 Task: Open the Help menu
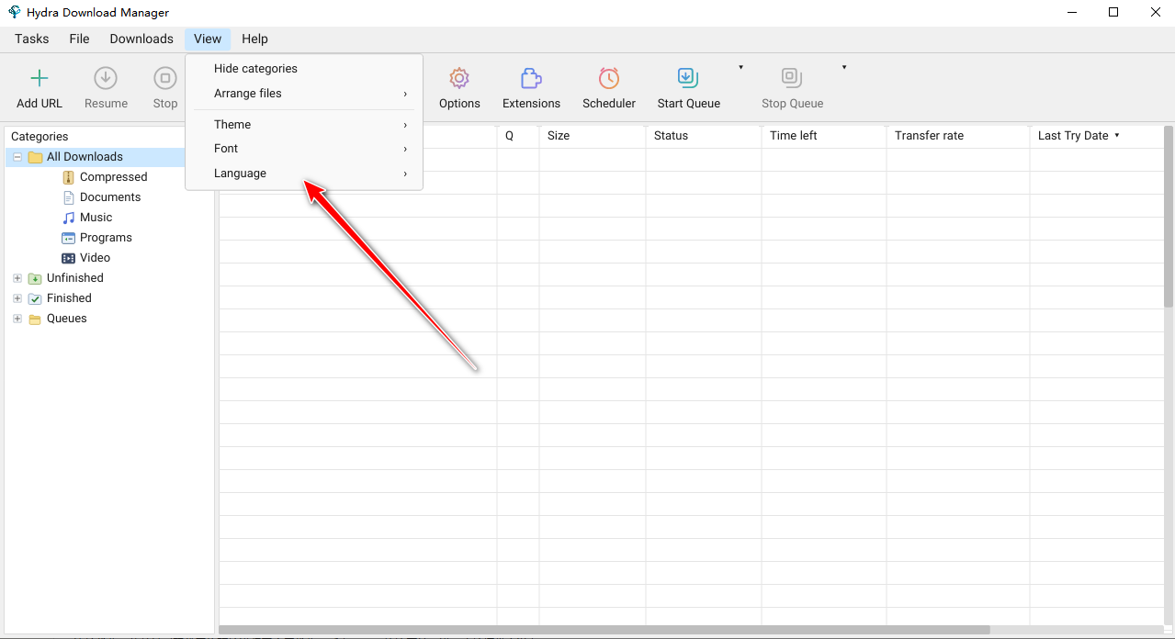(254, 39)
